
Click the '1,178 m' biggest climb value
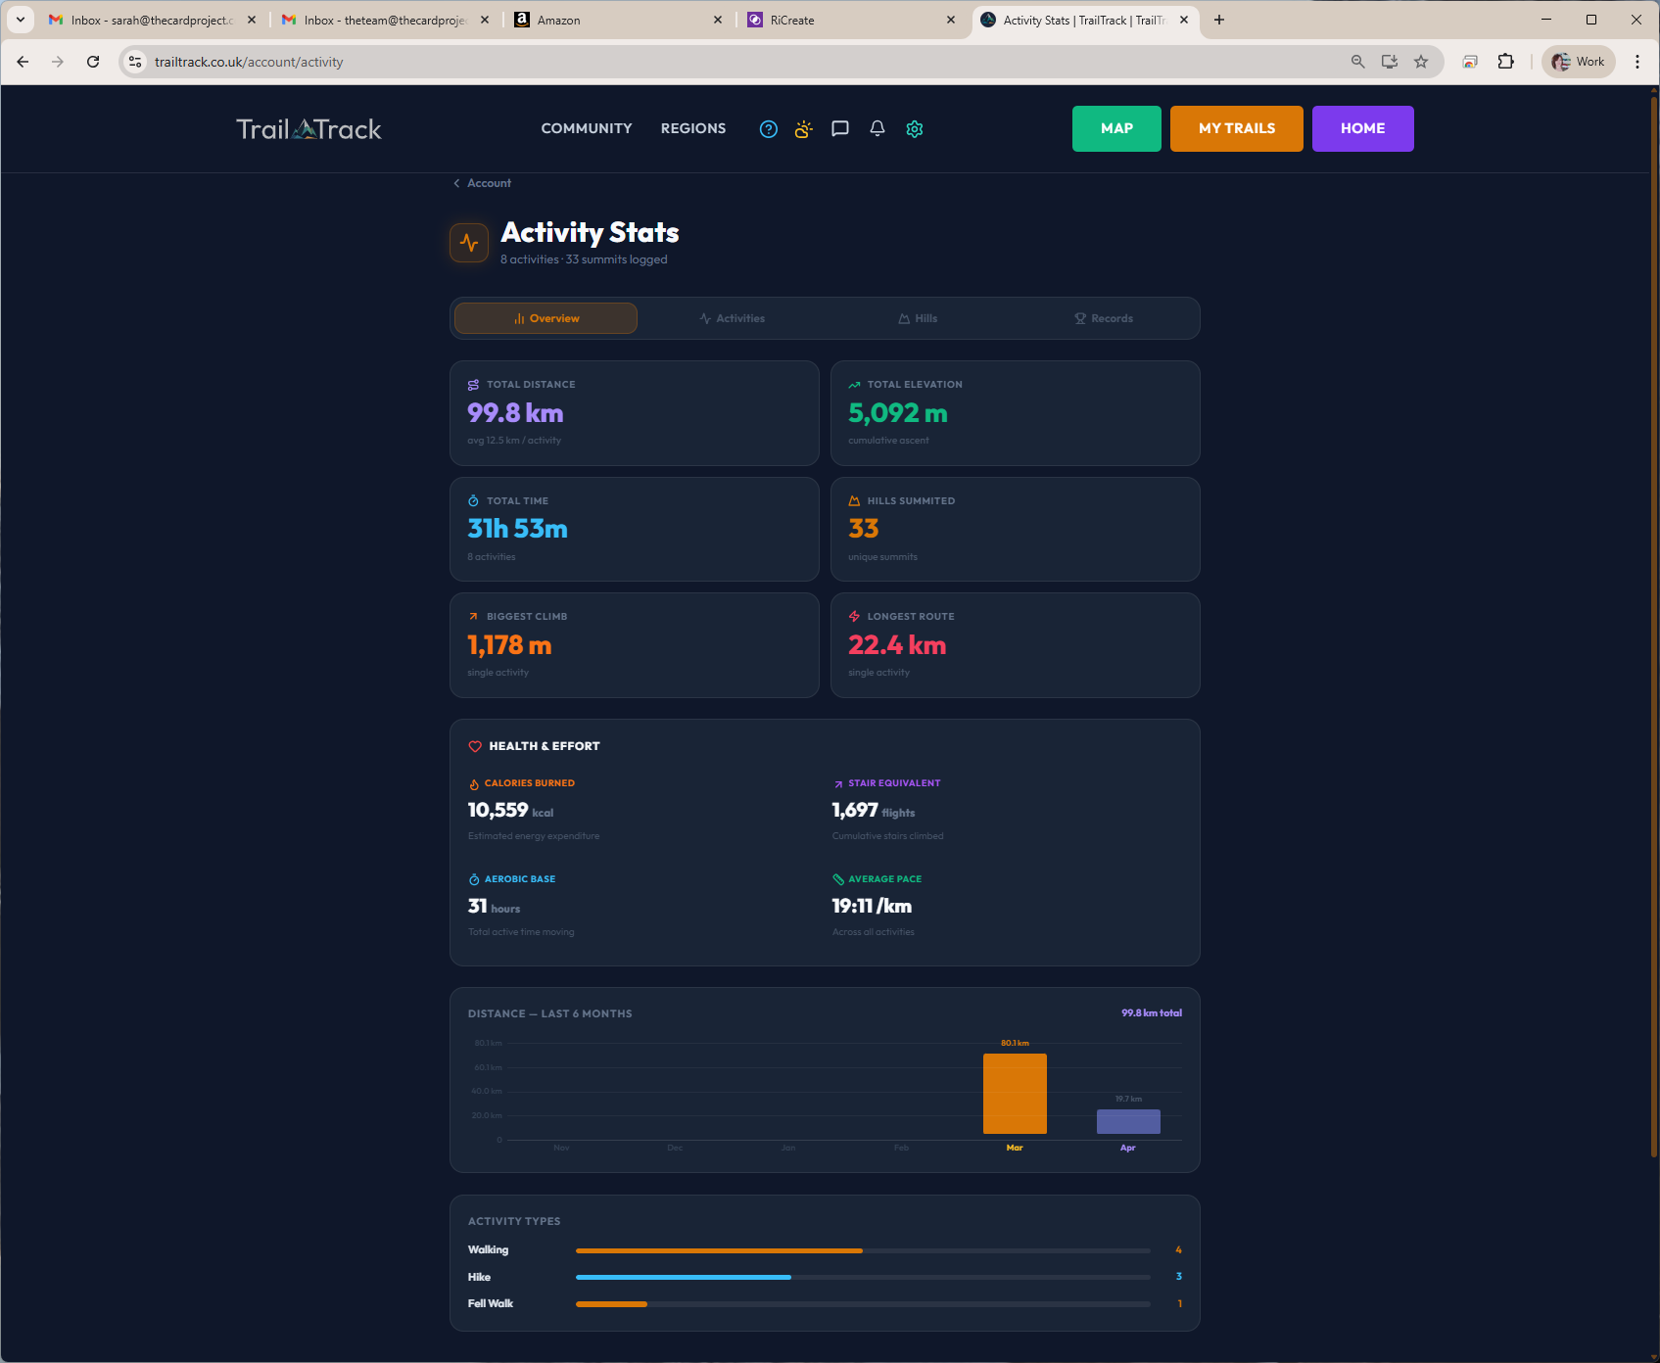point(509,645)
